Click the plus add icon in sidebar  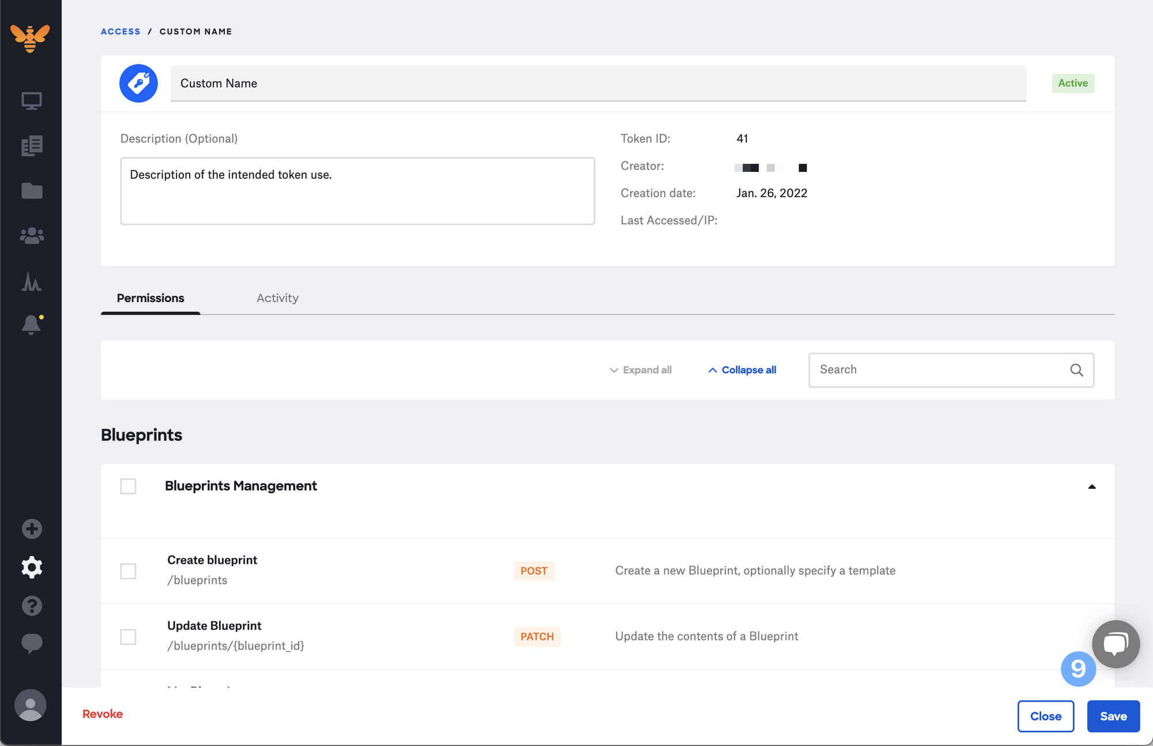(x=32, y=529)
